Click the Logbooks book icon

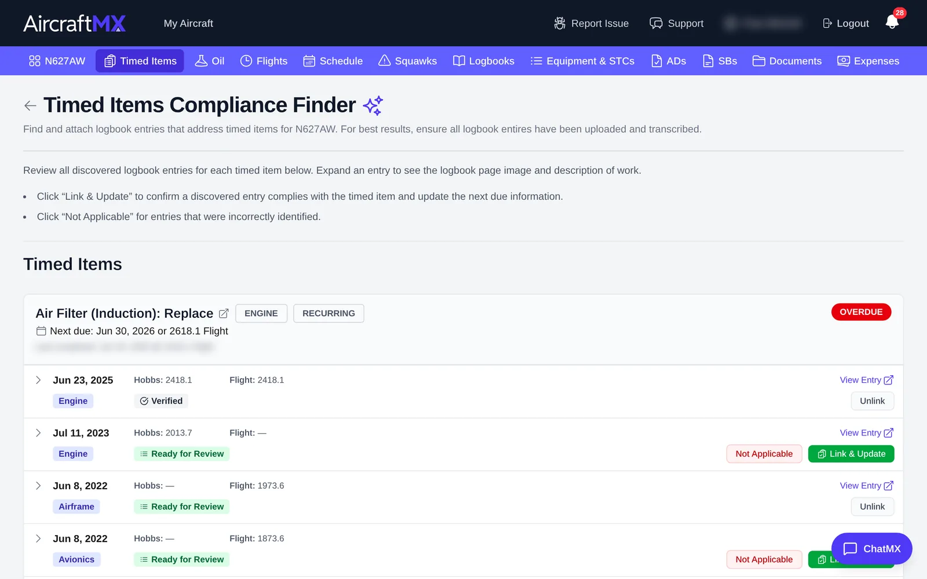pos(459,61)
